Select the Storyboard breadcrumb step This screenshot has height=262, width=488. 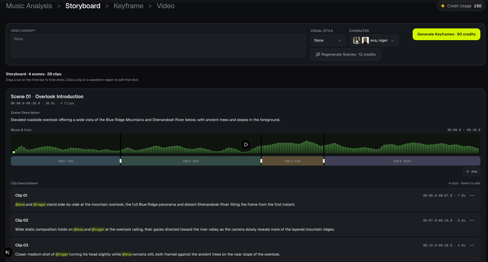point(83,6)
